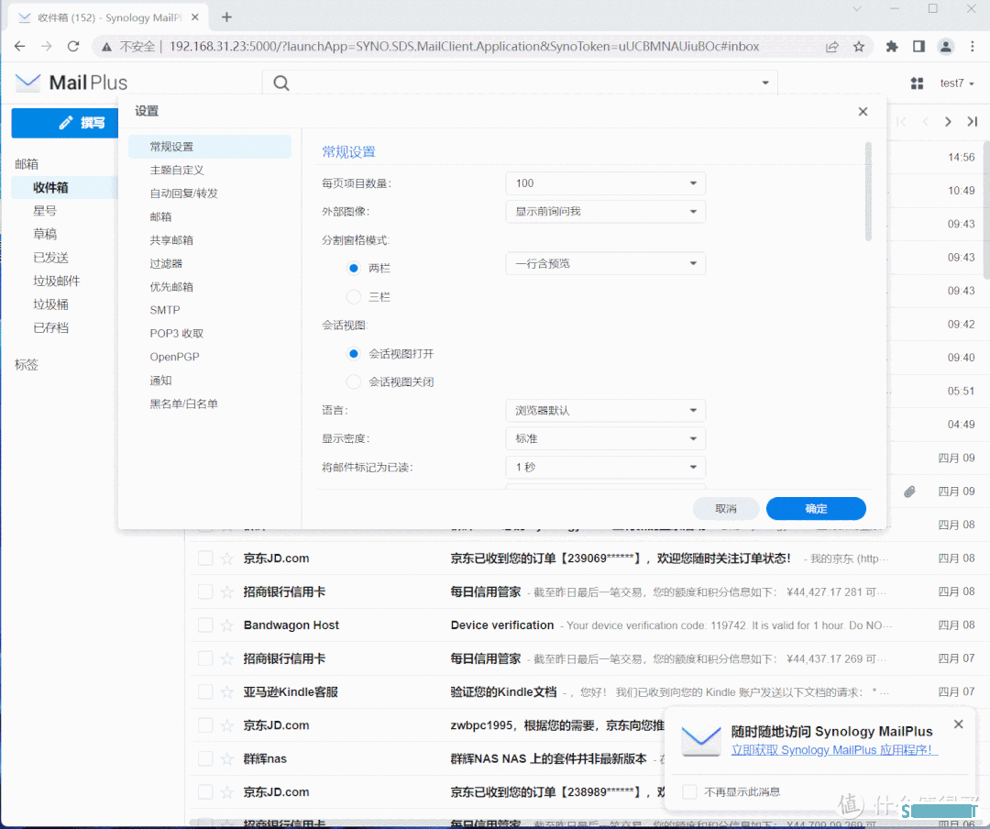Star the 亚马逊Kindle客服 email
The width and height of the screenshot is (990, 829).
[x=226, y=691]
